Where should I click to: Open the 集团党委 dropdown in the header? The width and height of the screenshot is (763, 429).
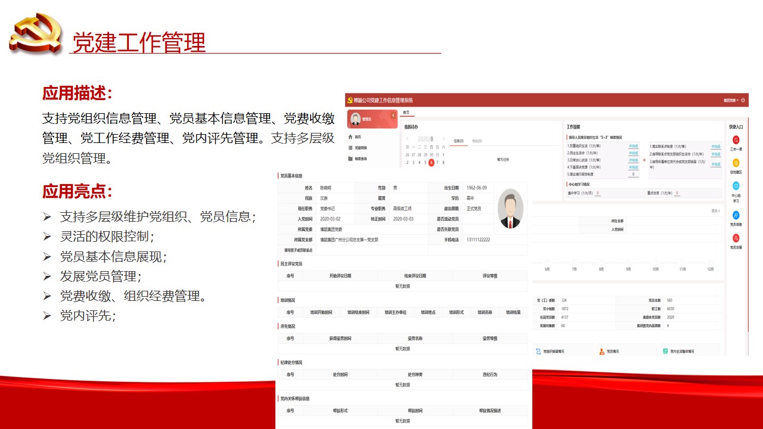click(731, 100)
